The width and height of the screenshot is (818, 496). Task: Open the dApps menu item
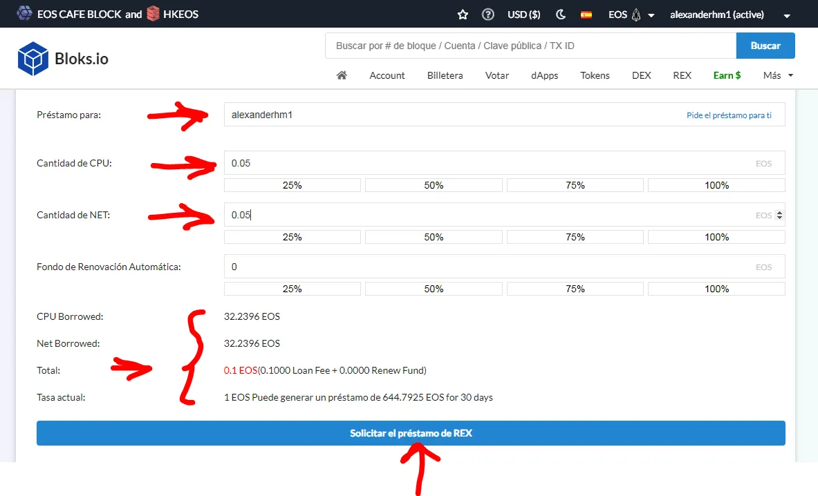[545, 75]
